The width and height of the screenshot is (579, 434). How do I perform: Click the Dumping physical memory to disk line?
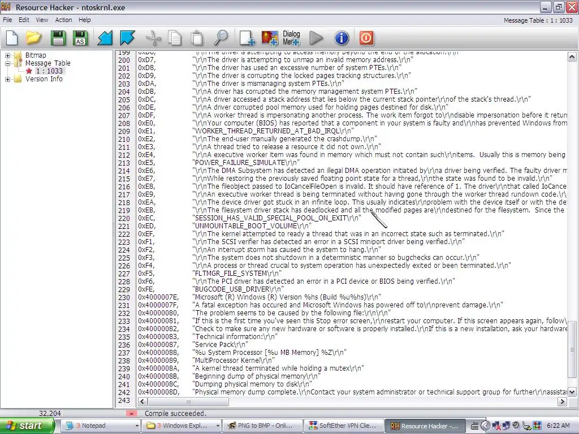click(x=252, y=384)
